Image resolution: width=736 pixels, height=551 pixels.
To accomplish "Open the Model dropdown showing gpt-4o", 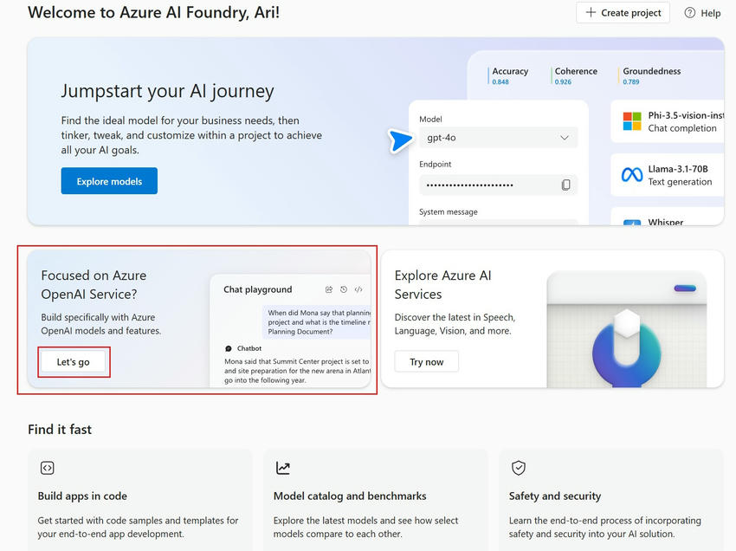I will pyautogui.click(x=499, y=138).
